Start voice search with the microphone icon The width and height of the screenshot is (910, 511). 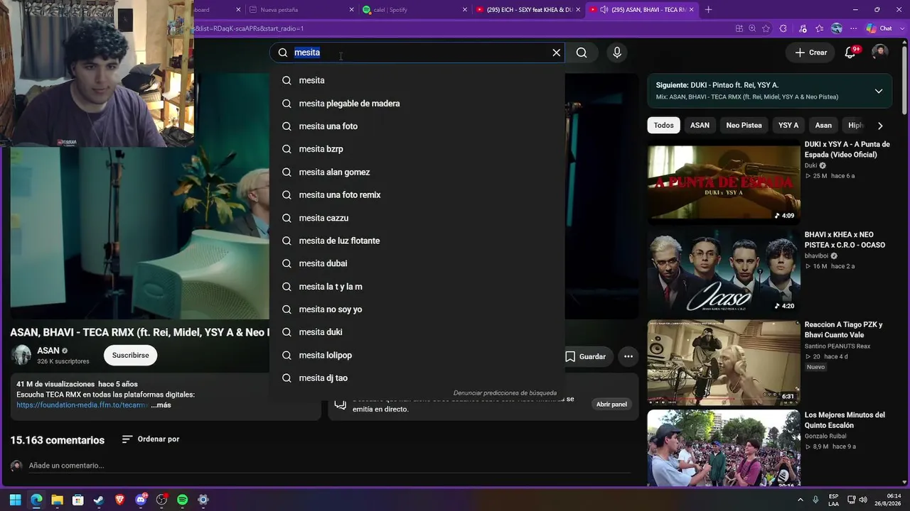tap(617, 53)
